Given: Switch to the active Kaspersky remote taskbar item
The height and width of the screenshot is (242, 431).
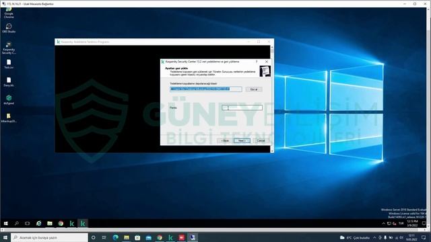Looking at the screenshot, I should [x=83, y=224].
